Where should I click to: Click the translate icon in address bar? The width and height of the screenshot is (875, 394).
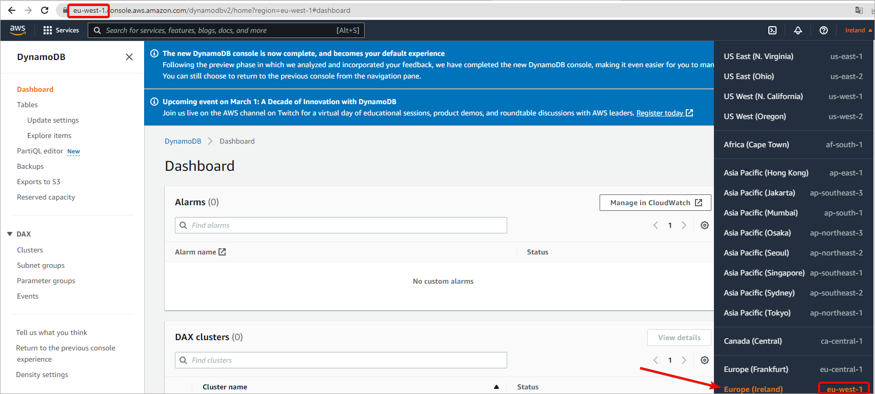point(859,10)
